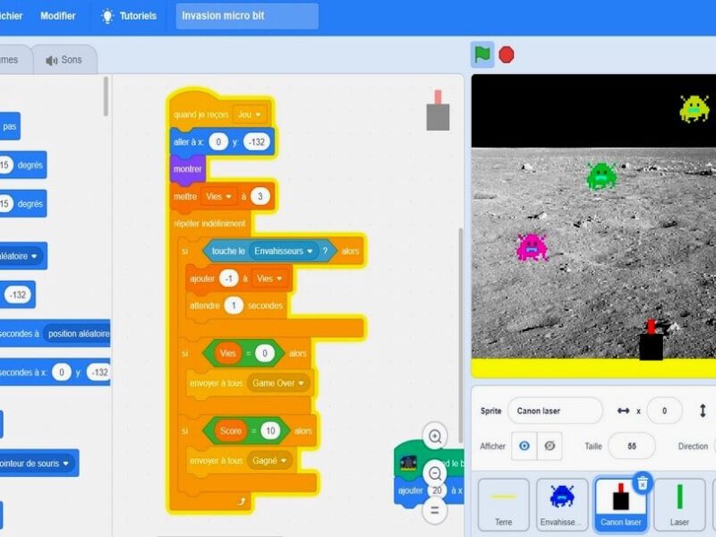Click the vertical arrows icon for y

[703, 411]
